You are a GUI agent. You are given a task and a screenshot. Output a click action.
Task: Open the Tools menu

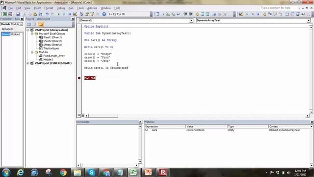tap(80, 8)
